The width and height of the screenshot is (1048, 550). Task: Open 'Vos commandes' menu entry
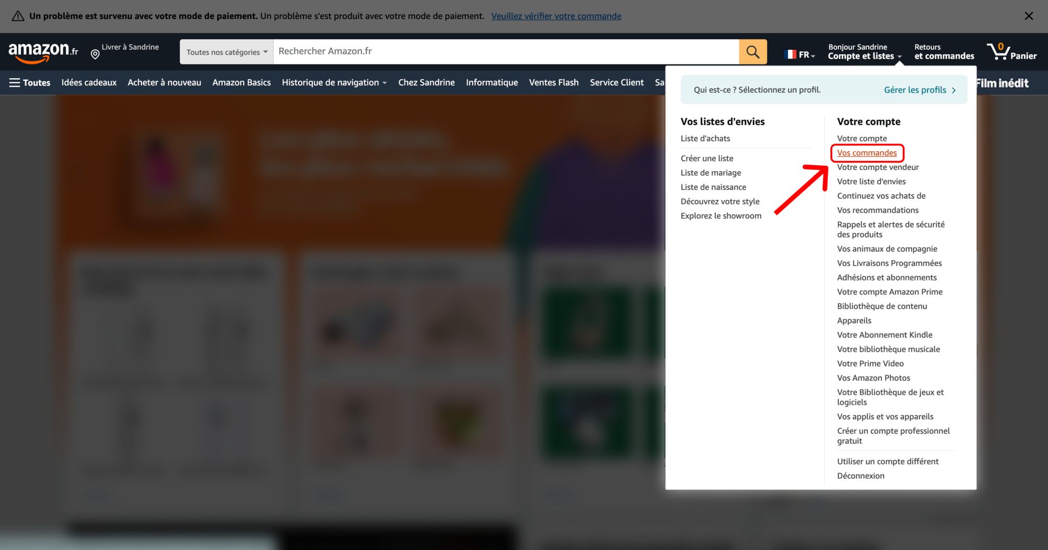[867, 153]
